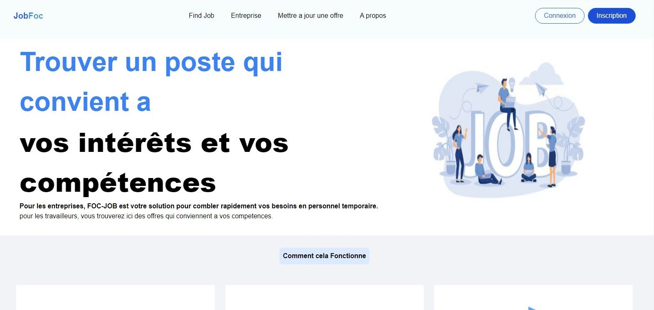The image size is (654, 310).
Task: Open the A propos page
Action: click(x=373, y=16)
